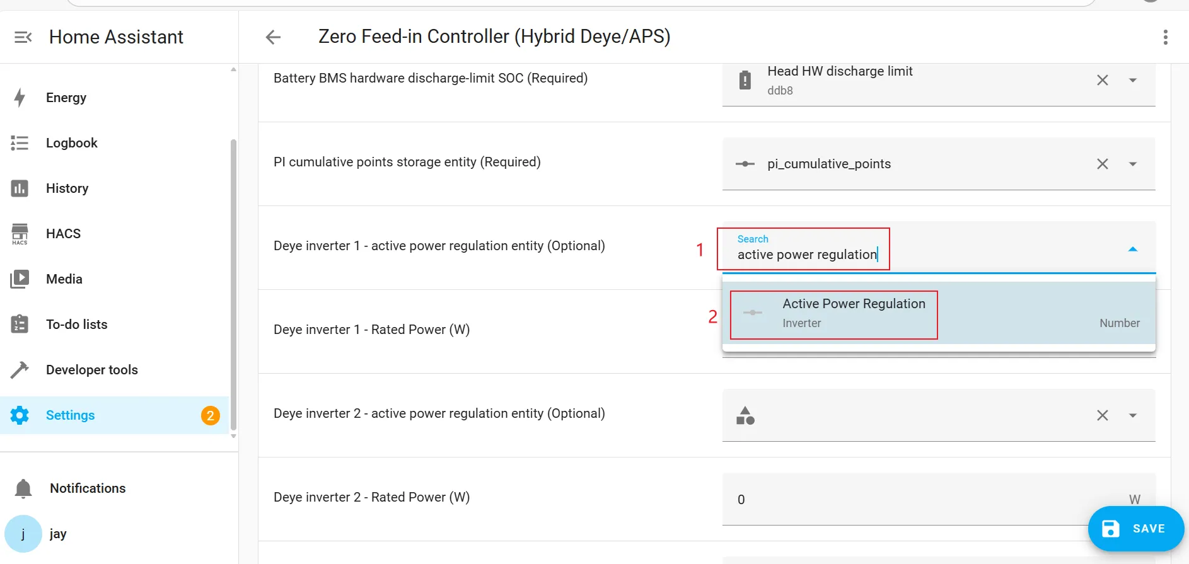Clear the Head HW discharge limit entity

[1102, 80]
